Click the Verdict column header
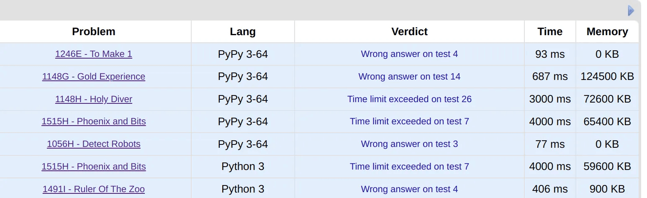 [x=409, y=32]
